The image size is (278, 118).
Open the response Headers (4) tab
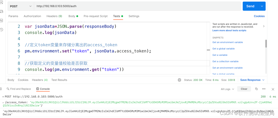[40, 80]
